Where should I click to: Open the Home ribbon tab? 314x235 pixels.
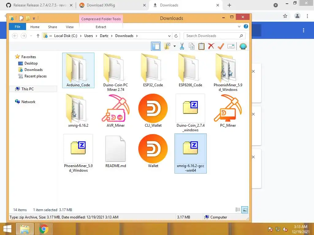click(35, 27)
